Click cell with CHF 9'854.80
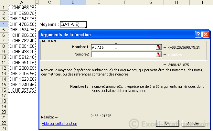213x131 pixels. click(22, 46)
